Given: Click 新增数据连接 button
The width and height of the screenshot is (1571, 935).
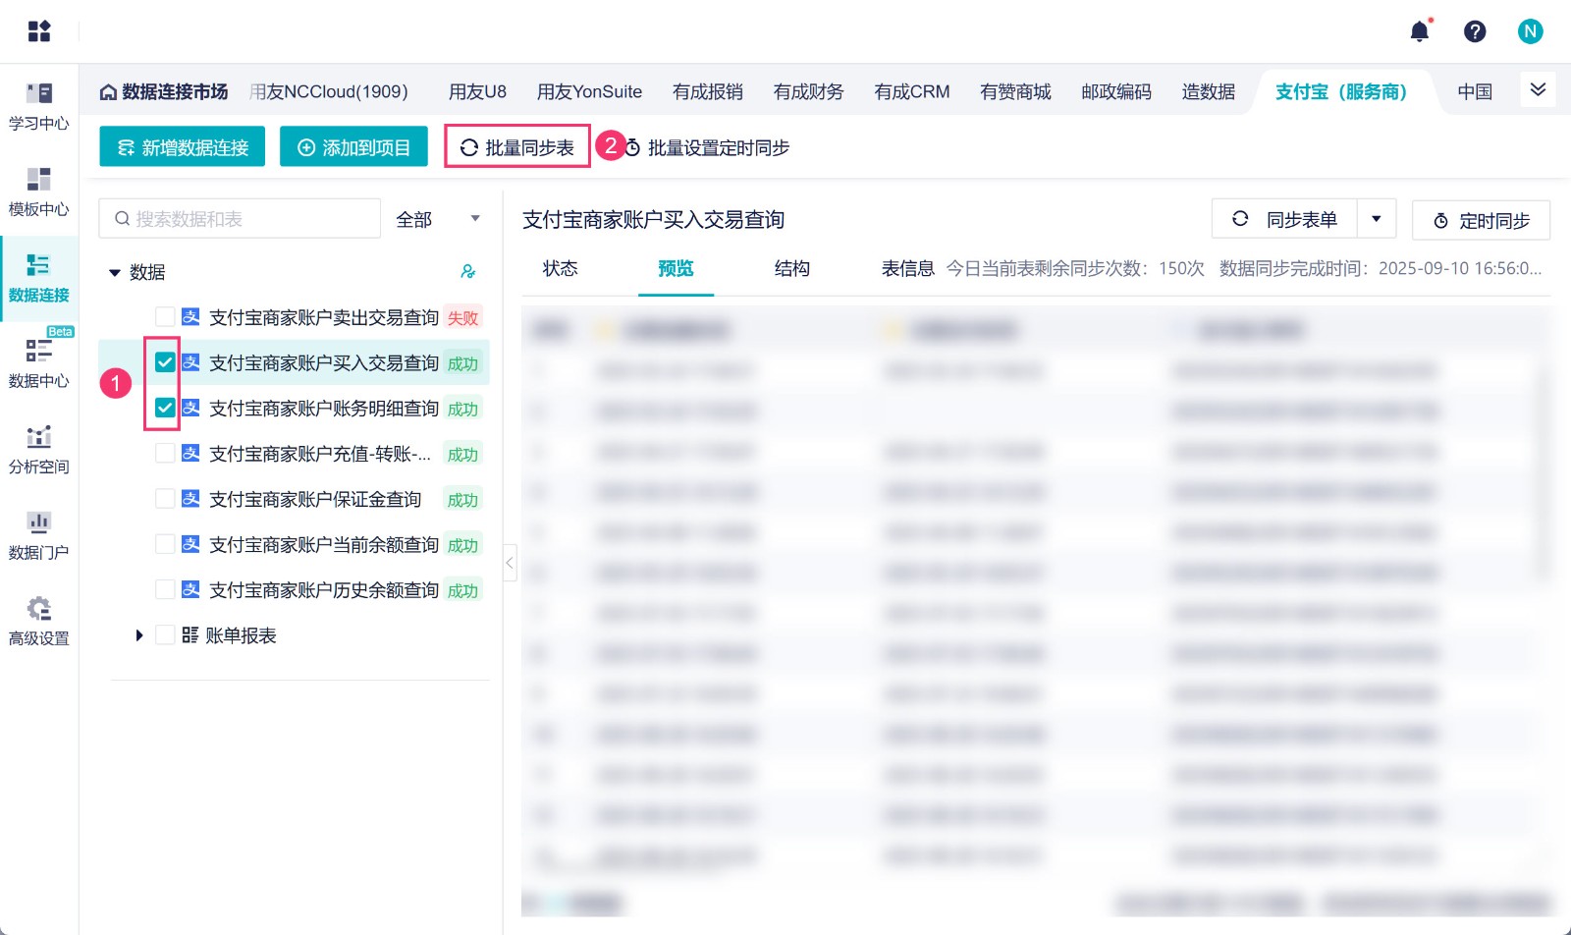Looking at the screenshot, I should pos(183,146).
